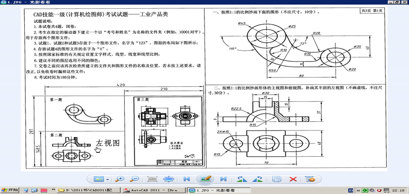409x194 pixels.
Task: Click the show desktop quick launch icon
Action: [x=26, y=191]
